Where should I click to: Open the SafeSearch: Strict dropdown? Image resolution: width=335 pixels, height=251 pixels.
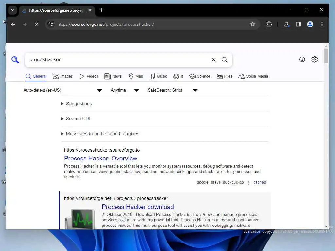(x=172, y=90)
